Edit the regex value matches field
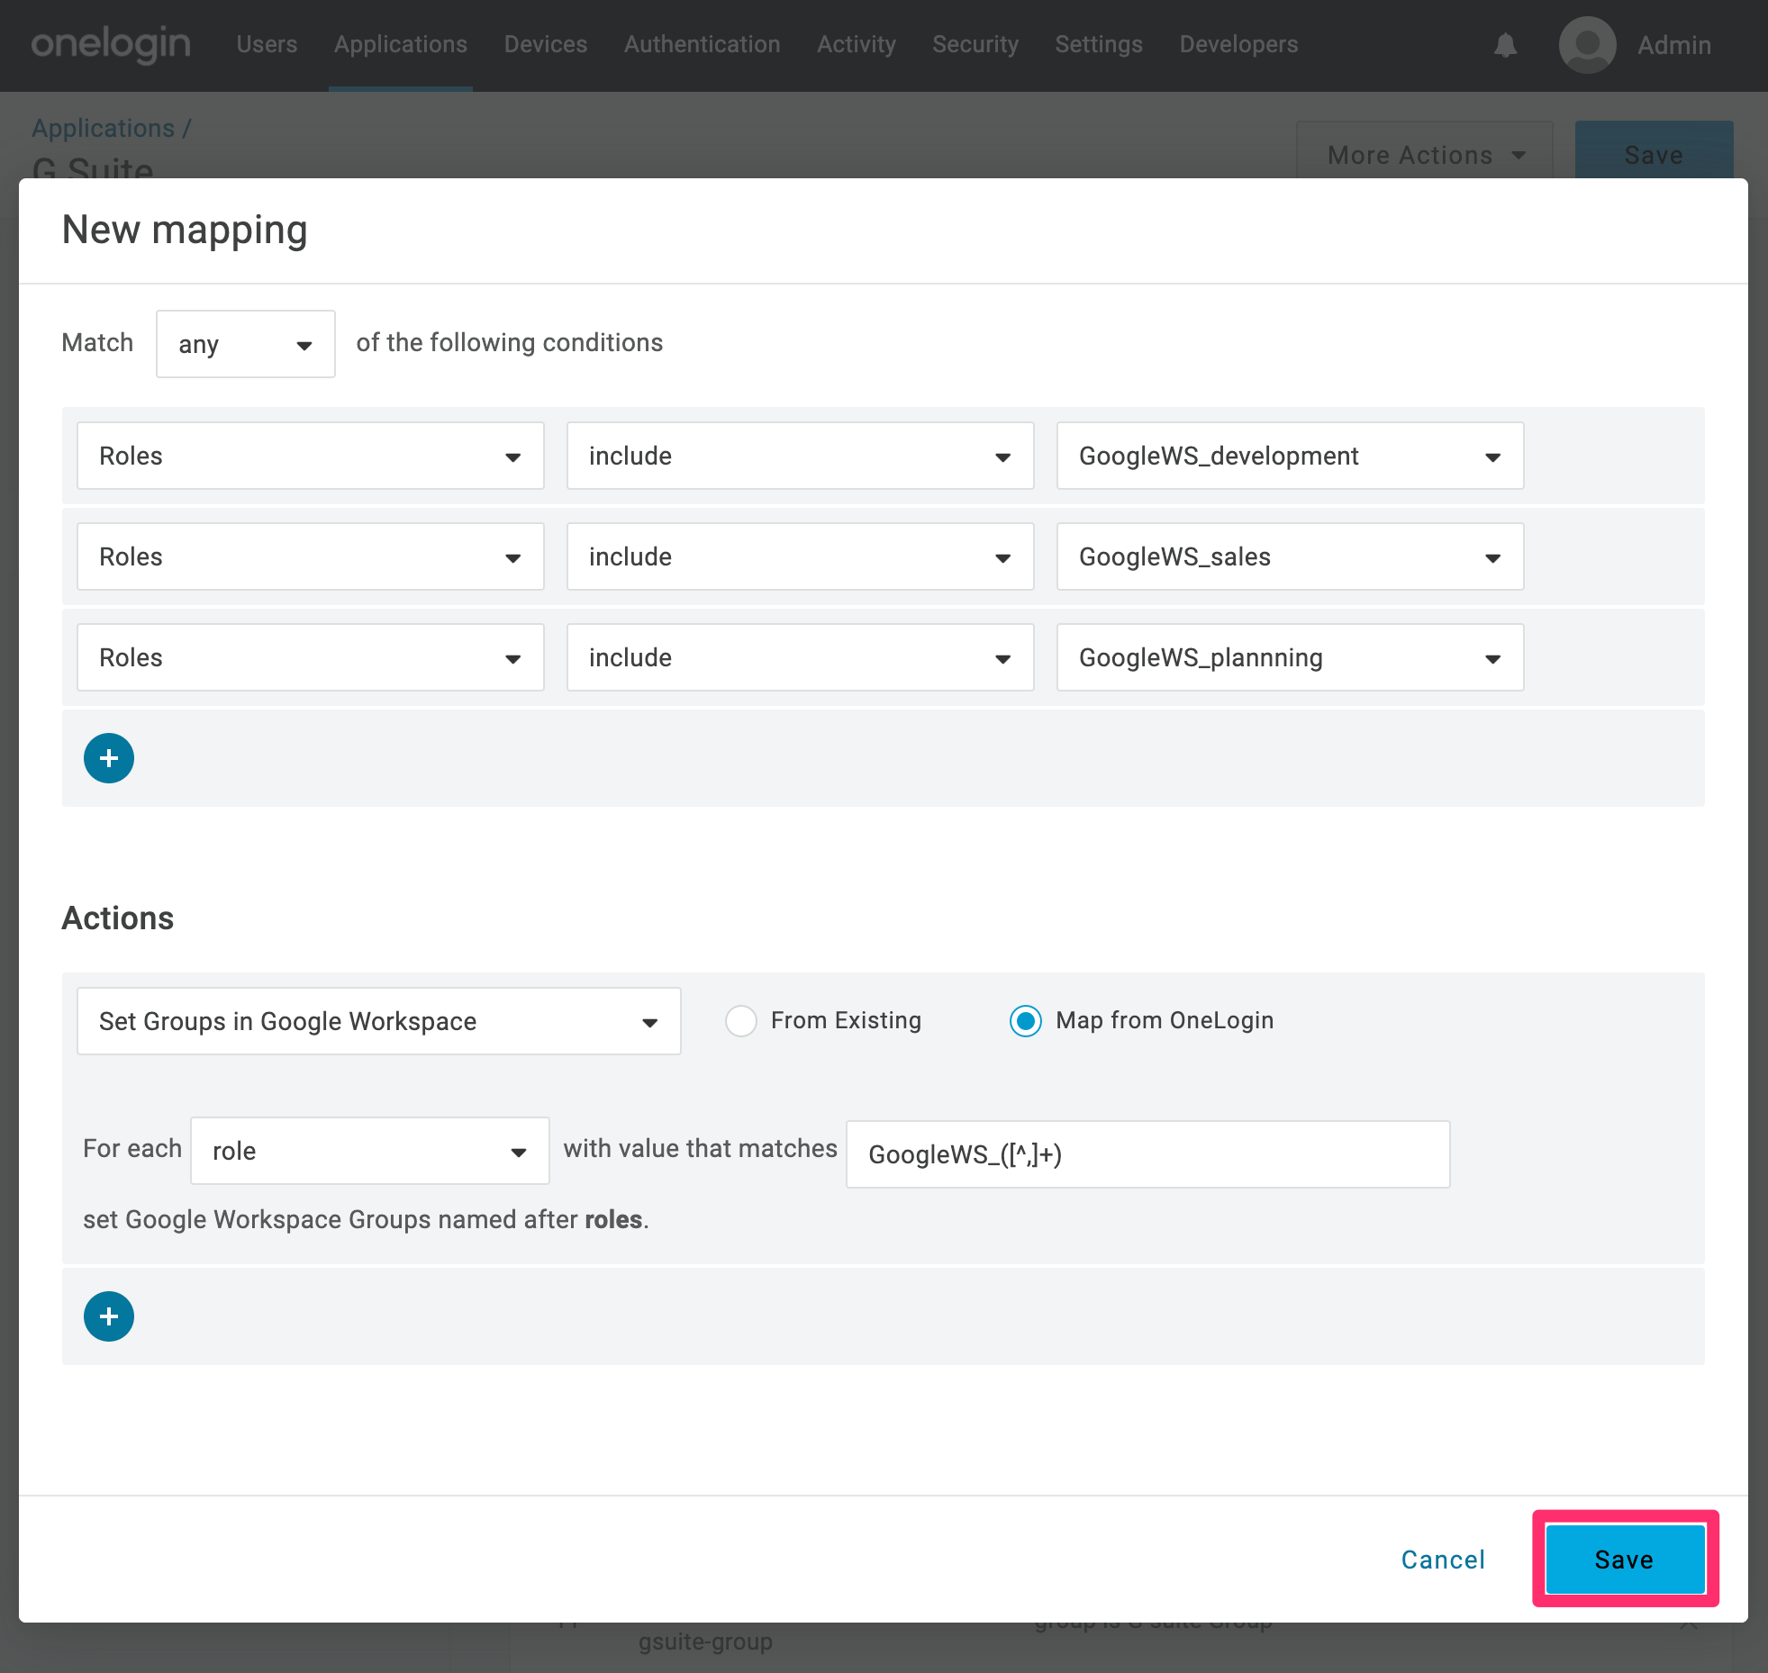This screenshot has height=1673, width=1768. coord(1148,1154)
